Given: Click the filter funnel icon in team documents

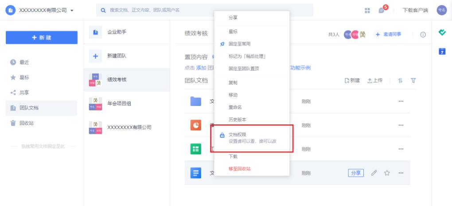Looking at the screenshot, I should [413, 81].
